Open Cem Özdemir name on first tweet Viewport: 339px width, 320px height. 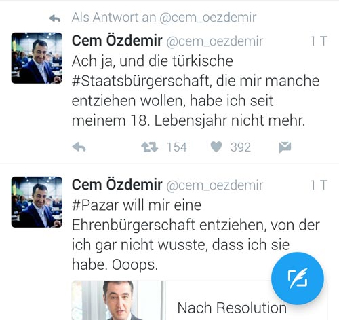117,41
